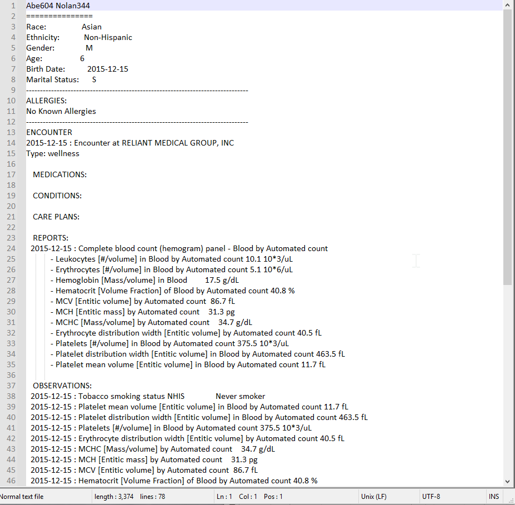Viewport: 515px width, 505px height.
Task: Select line number 24 in the margin
Action: point(11,248)
